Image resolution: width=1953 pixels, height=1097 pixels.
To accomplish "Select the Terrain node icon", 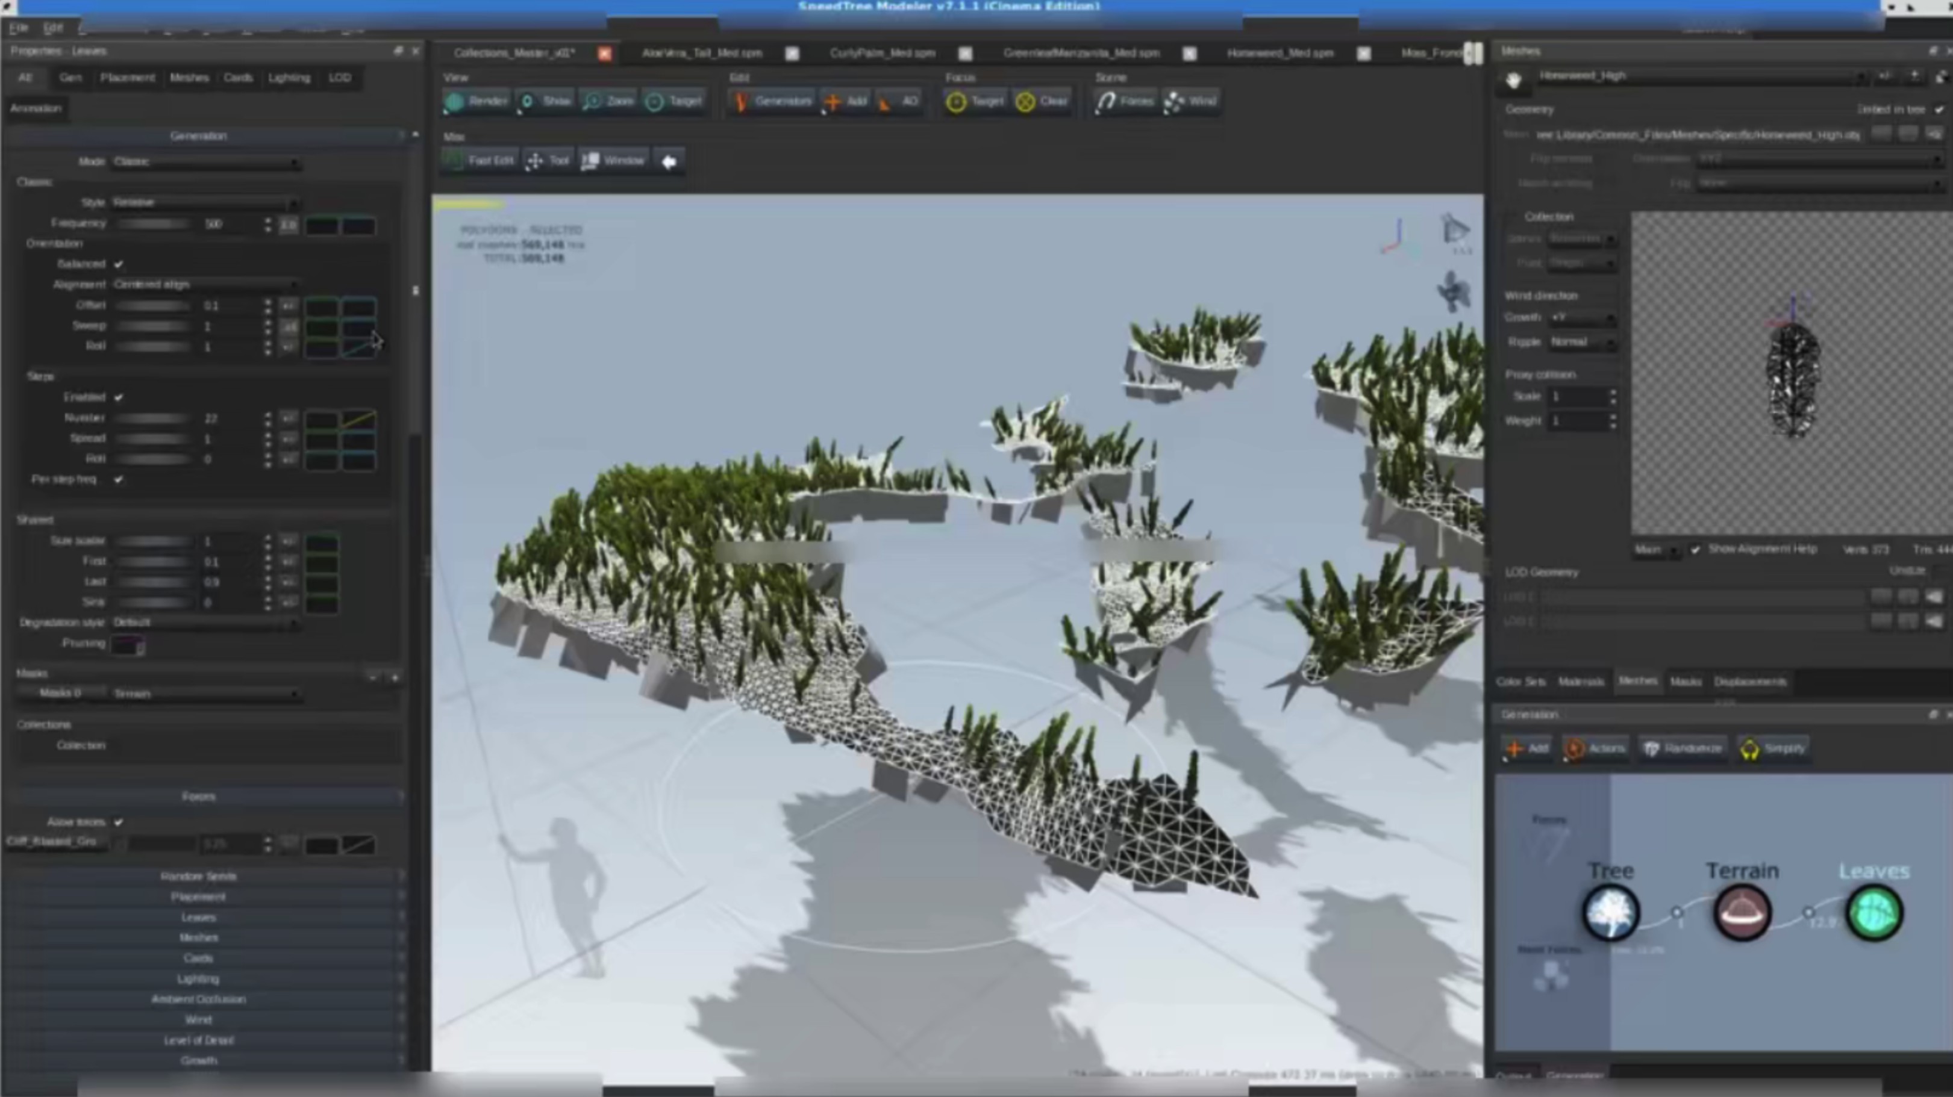I will [1742, 913].
